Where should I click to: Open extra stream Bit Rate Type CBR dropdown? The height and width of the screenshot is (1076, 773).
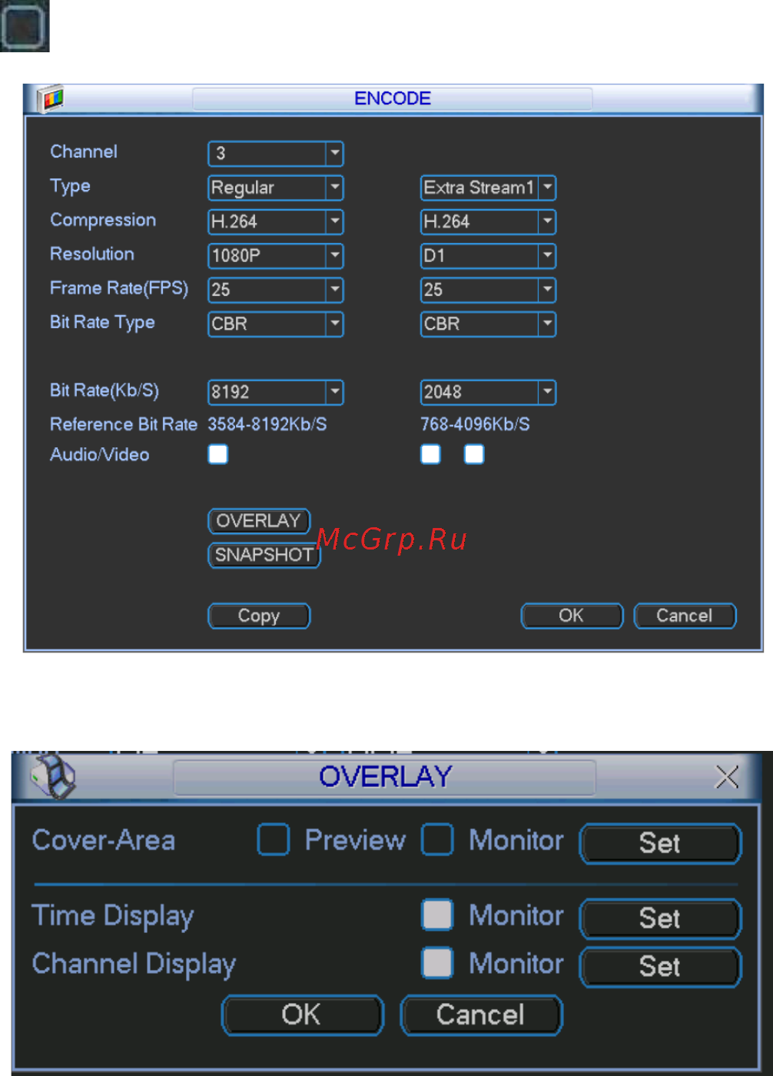(488, 324)
